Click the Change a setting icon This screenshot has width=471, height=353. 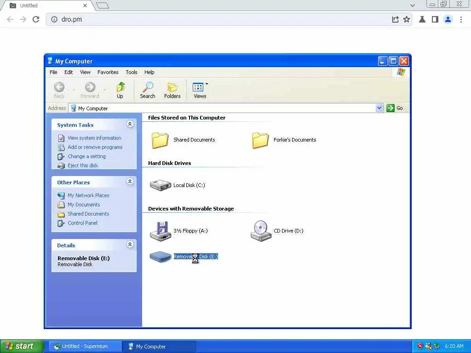[x=61, y=156]
